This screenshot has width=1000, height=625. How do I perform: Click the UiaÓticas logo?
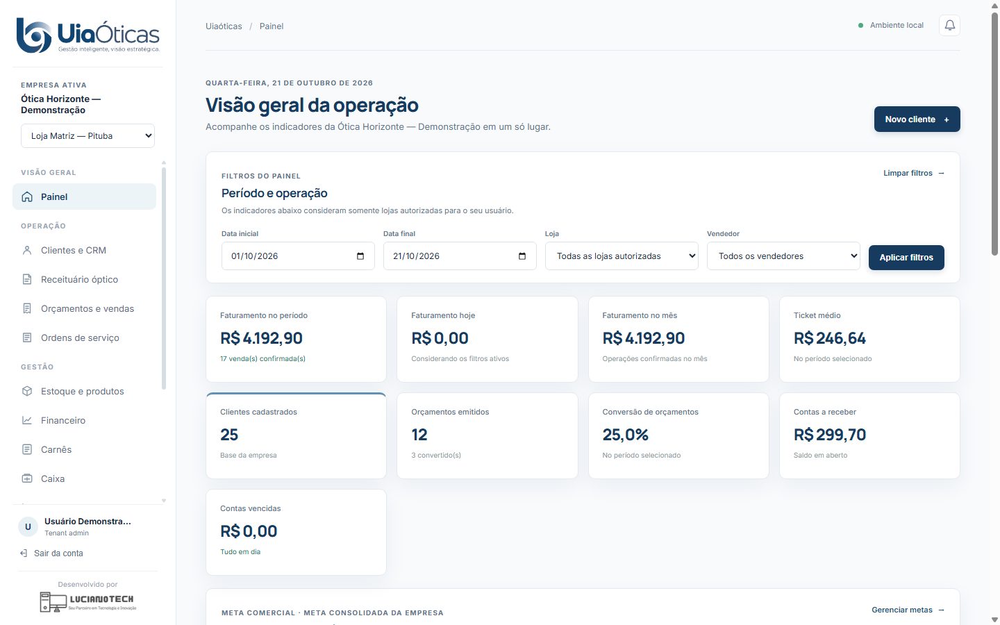[88, 35]
